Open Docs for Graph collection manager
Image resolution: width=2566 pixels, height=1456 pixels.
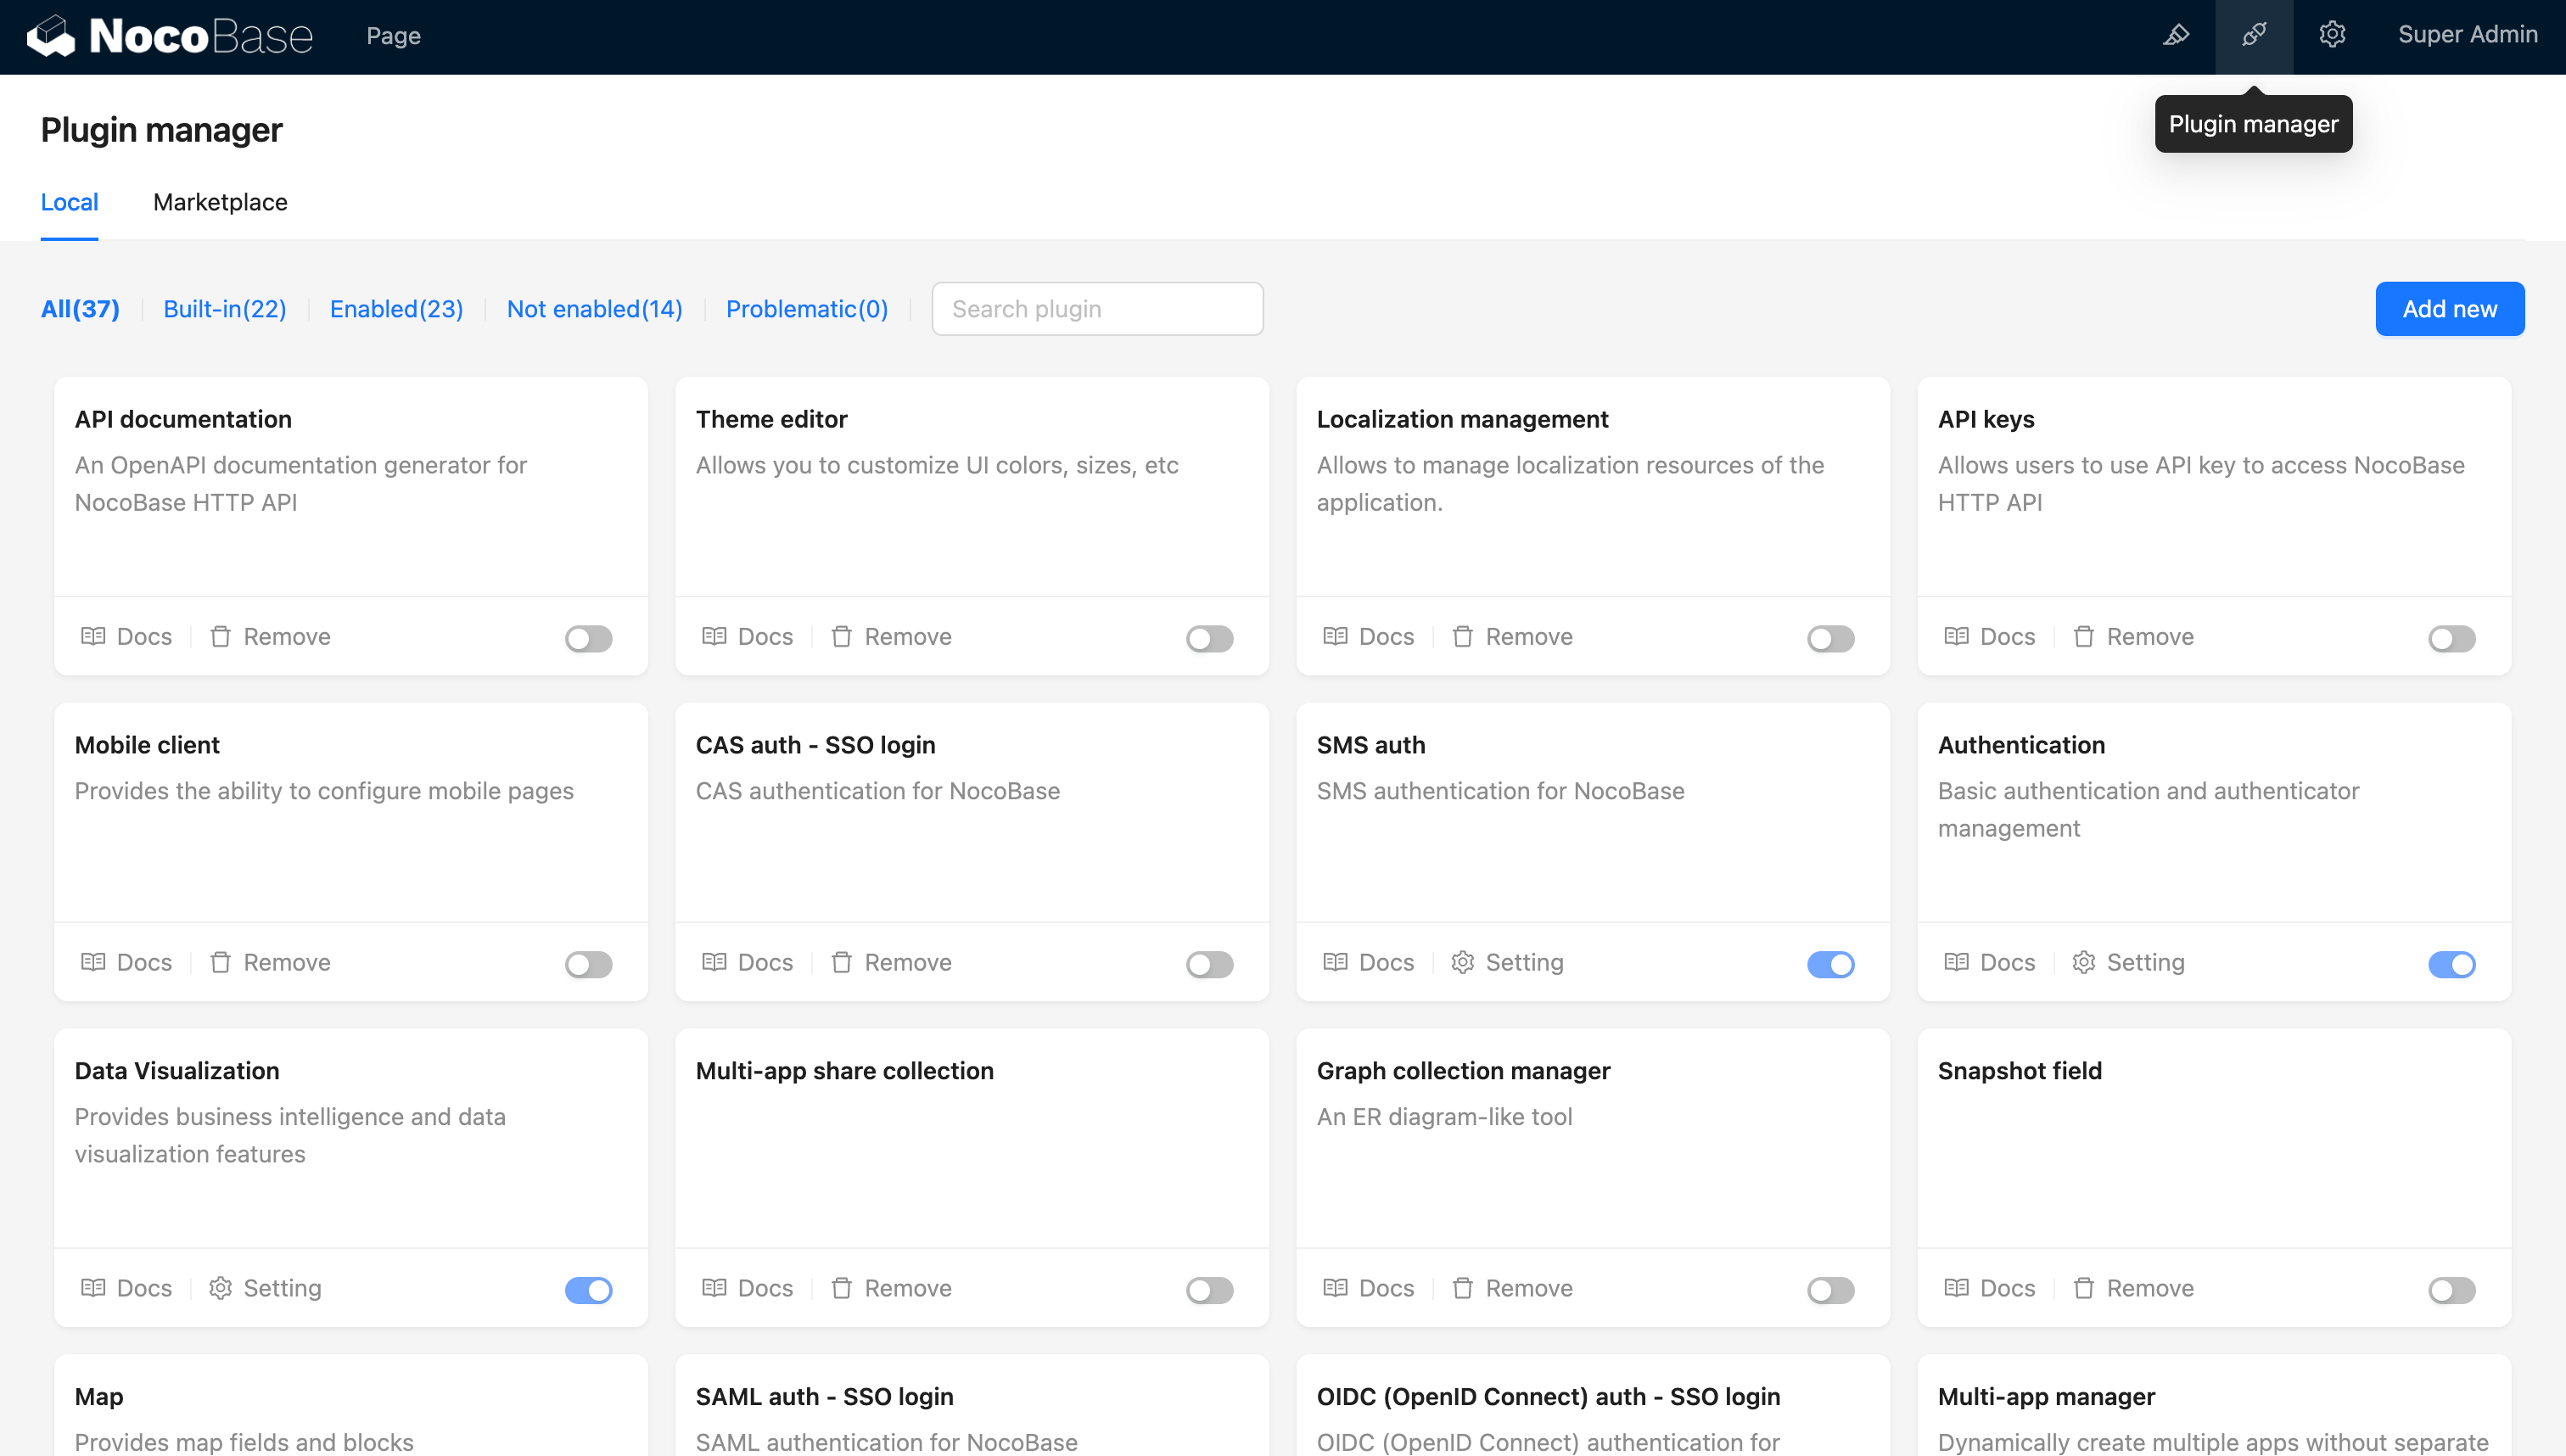1369,1288
